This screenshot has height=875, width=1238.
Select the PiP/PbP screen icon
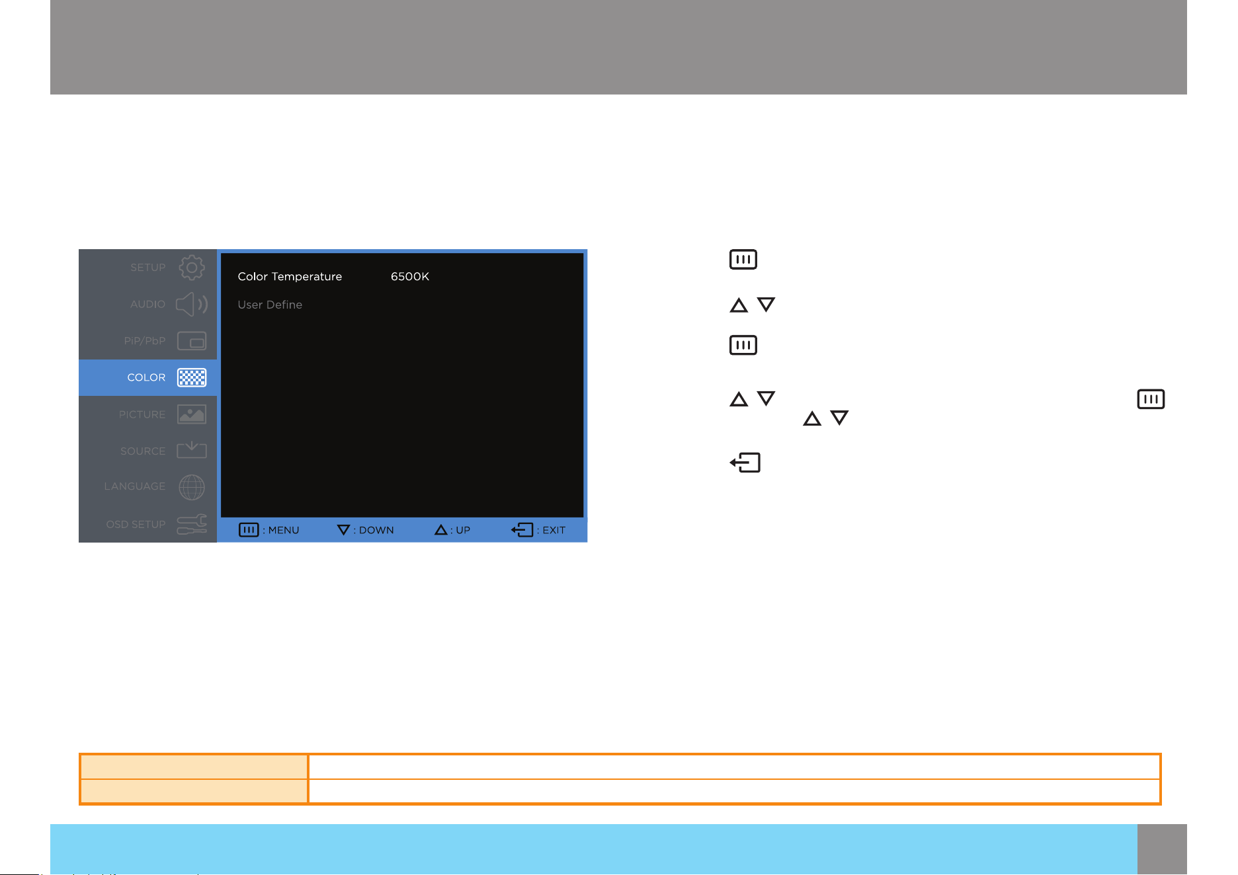point(192,341)
